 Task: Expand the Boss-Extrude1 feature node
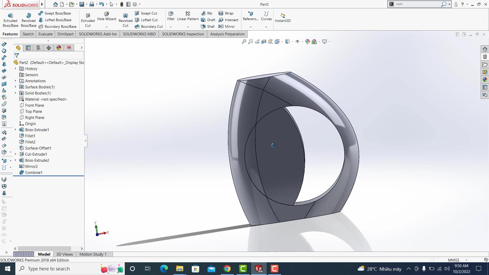pos(16,130)
